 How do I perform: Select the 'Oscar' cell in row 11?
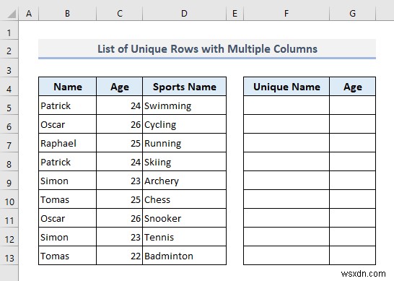67,218
